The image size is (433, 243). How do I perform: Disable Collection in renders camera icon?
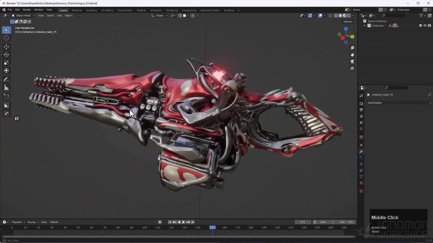[429, 25]
